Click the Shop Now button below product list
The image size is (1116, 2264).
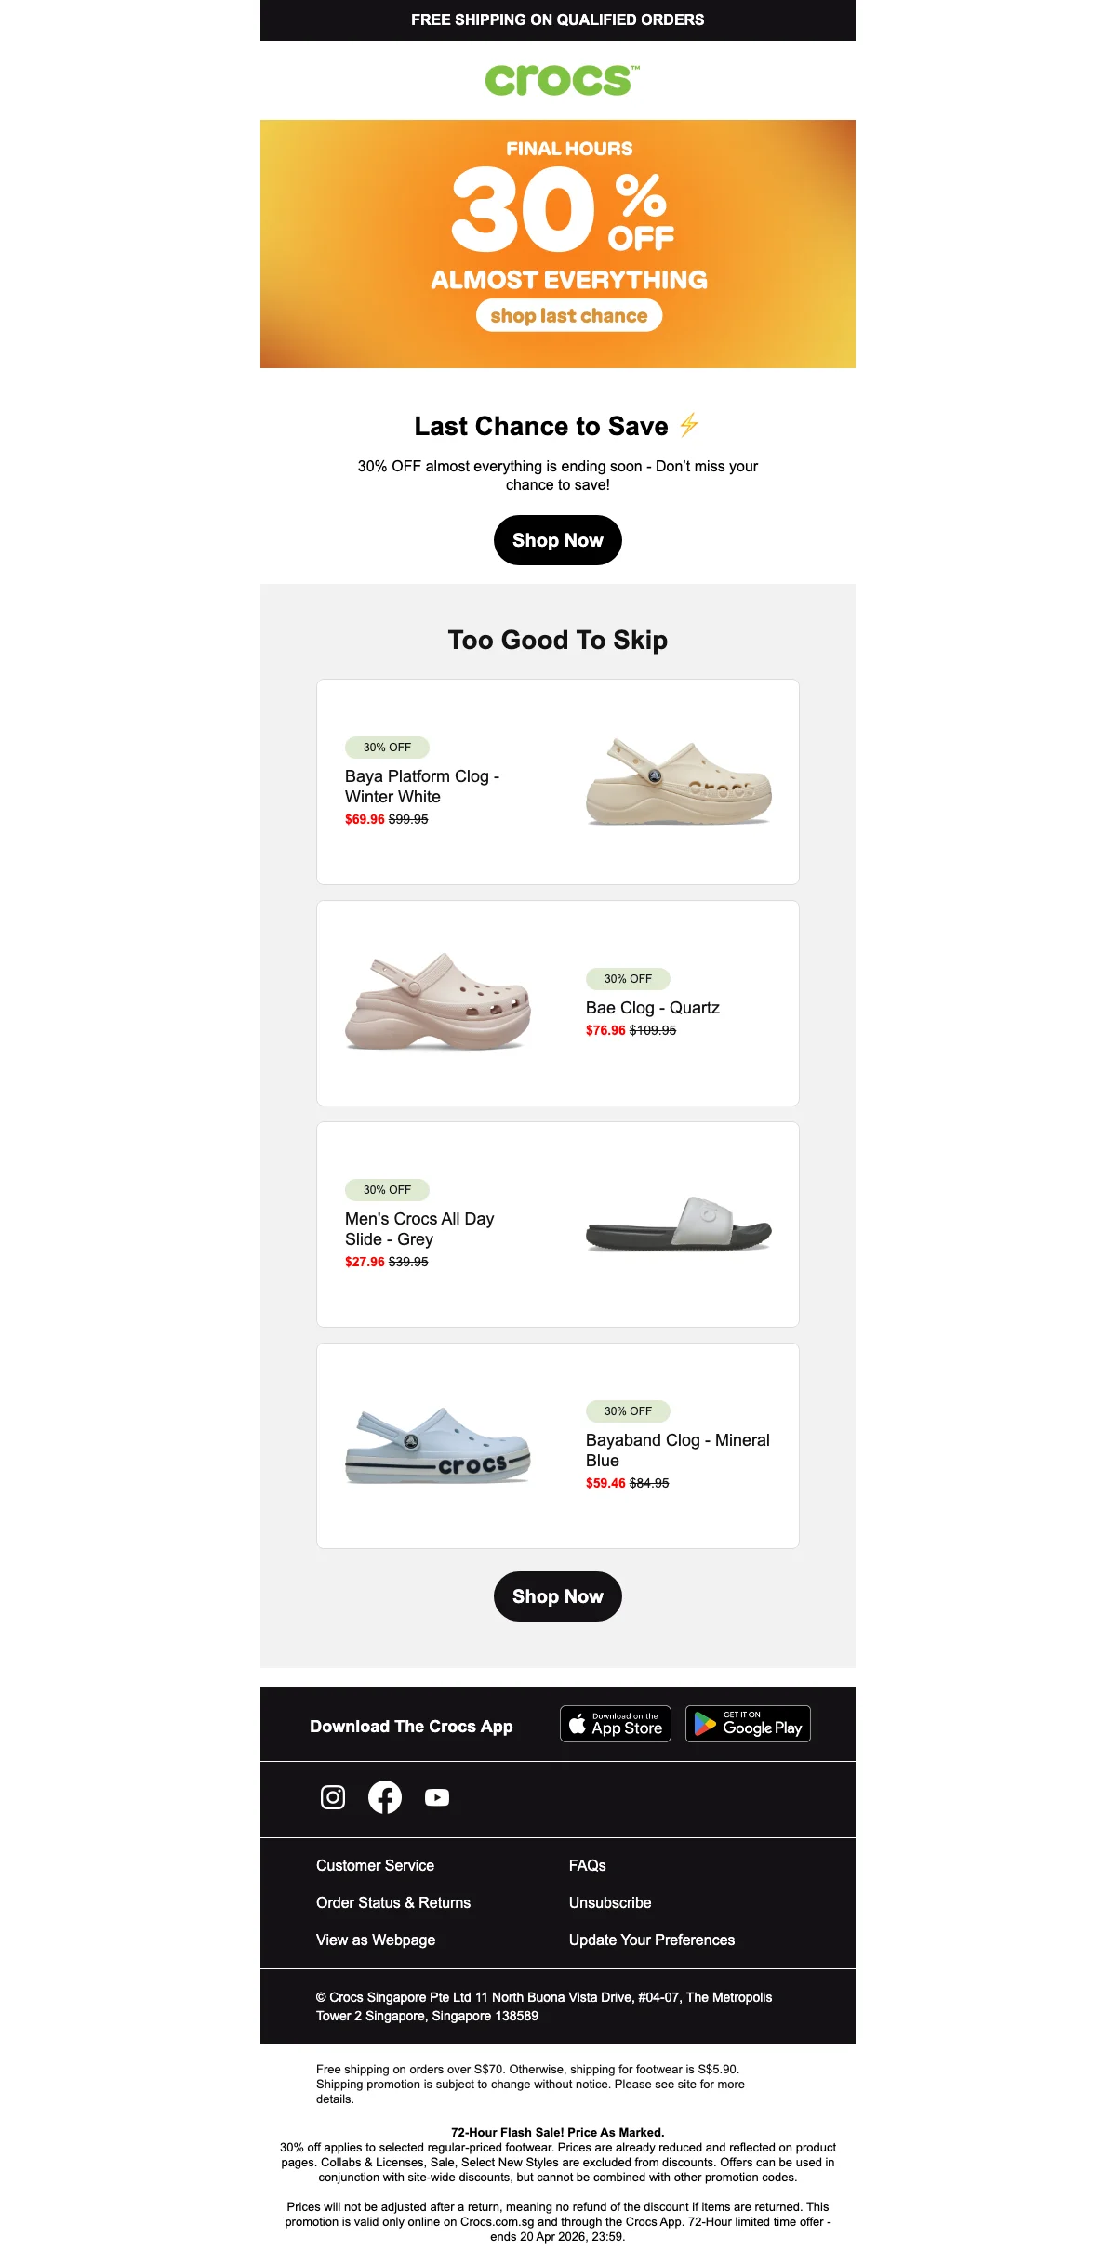(x=558, y=1596)
